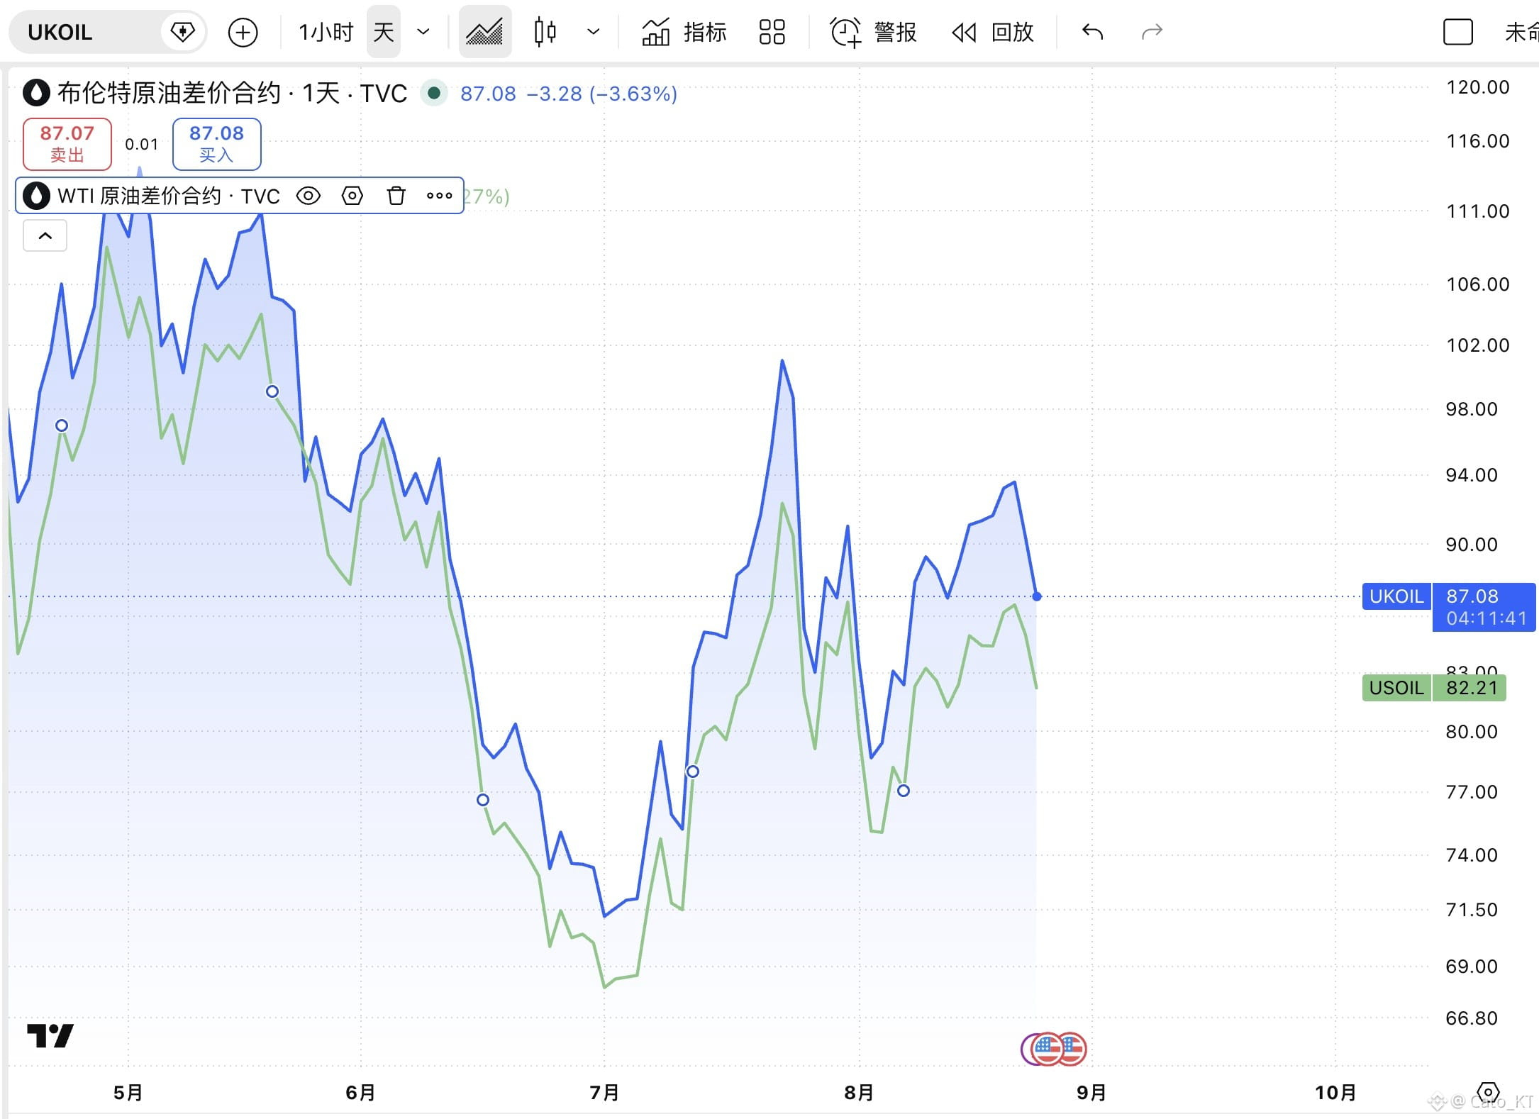The height and width of the screenshot is (1119, 1539).
Task: Click the 87.08 买入 buy button
Action: point(217,144)
